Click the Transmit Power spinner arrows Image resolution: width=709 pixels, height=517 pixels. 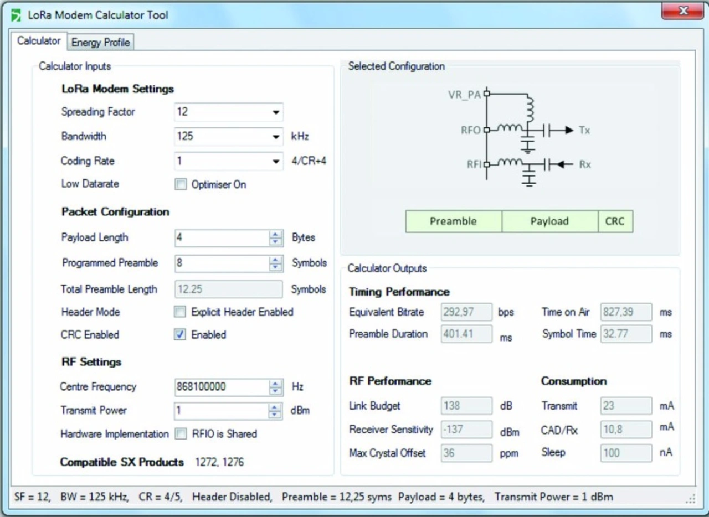pos(275,411)
